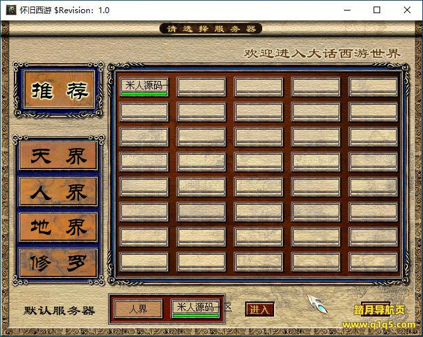Select the 推荐 server category
The image size is (423, 337).
click(x=59, y=92)
